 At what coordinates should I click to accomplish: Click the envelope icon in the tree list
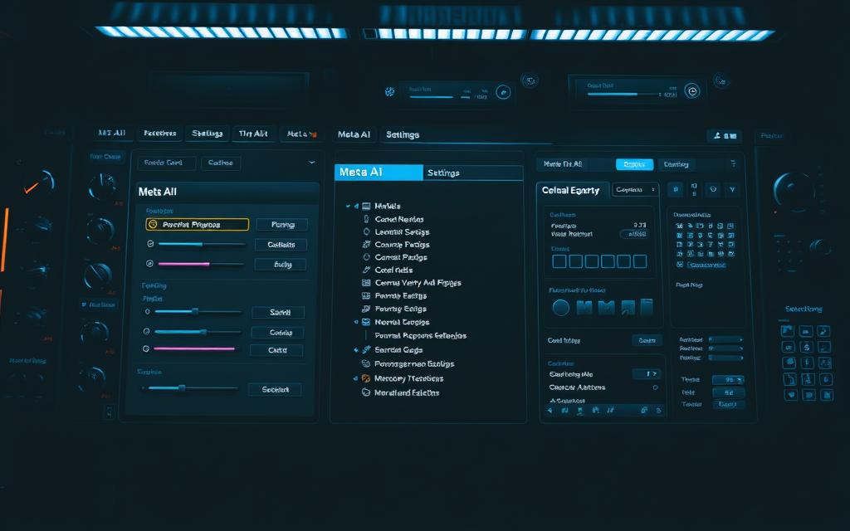(366, 321)
